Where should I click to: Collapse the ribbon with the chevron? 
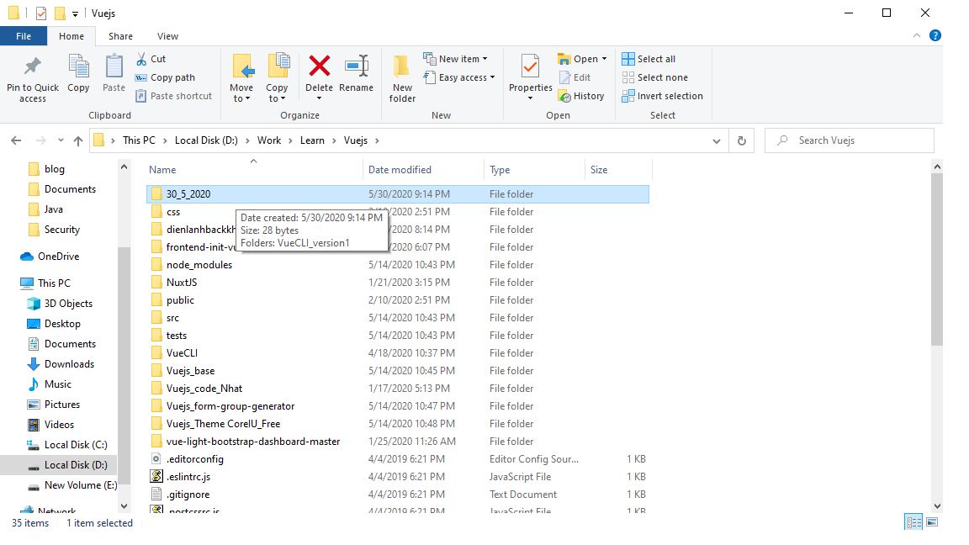917,36
